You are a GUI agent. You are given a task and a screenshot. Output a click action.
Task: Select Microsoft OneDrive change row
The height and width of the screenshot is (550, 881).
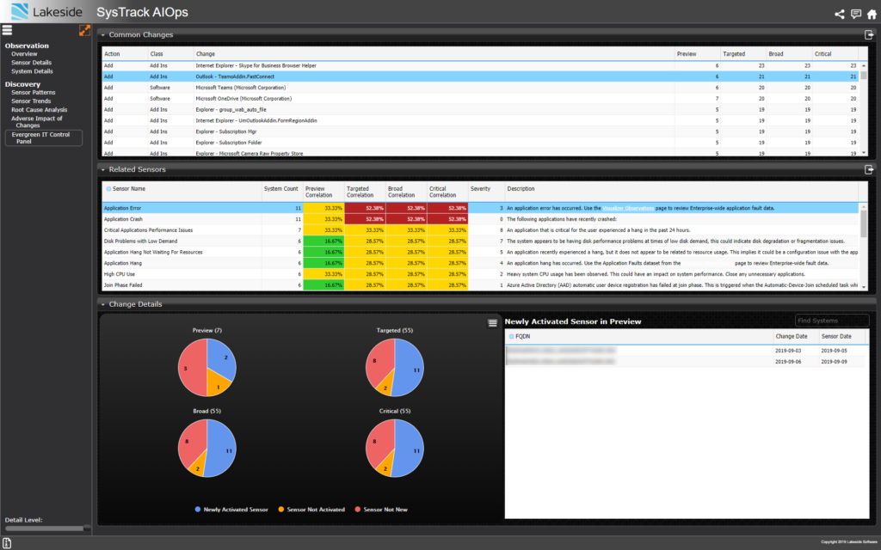click(480, 98)
